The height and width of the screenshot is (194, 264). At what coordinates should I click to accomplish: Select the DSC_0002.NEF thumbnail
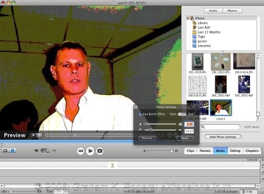244,84
